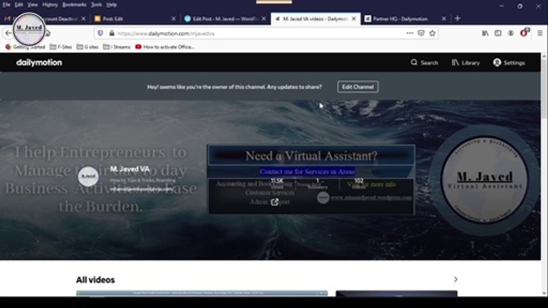
Task: Open Dailymotion Library in site header
Action: click(465, 62)
